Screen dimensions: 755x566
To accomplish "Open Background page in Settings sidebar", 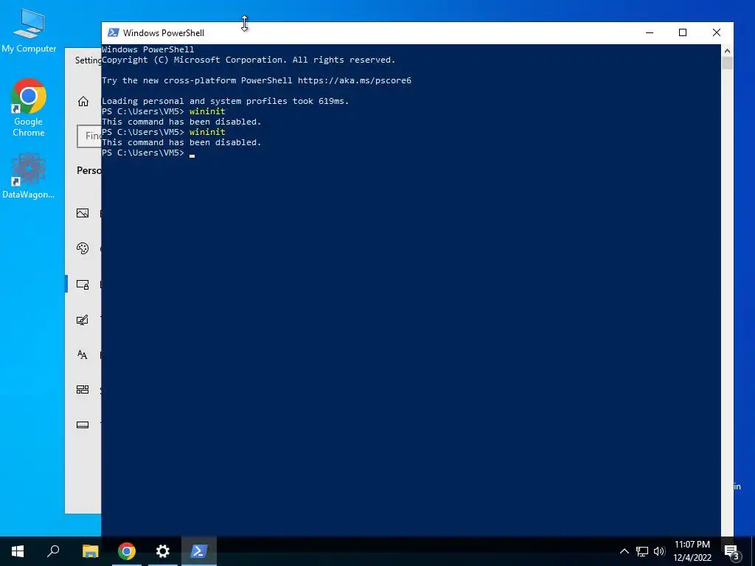I will click(x=83, y=213).
